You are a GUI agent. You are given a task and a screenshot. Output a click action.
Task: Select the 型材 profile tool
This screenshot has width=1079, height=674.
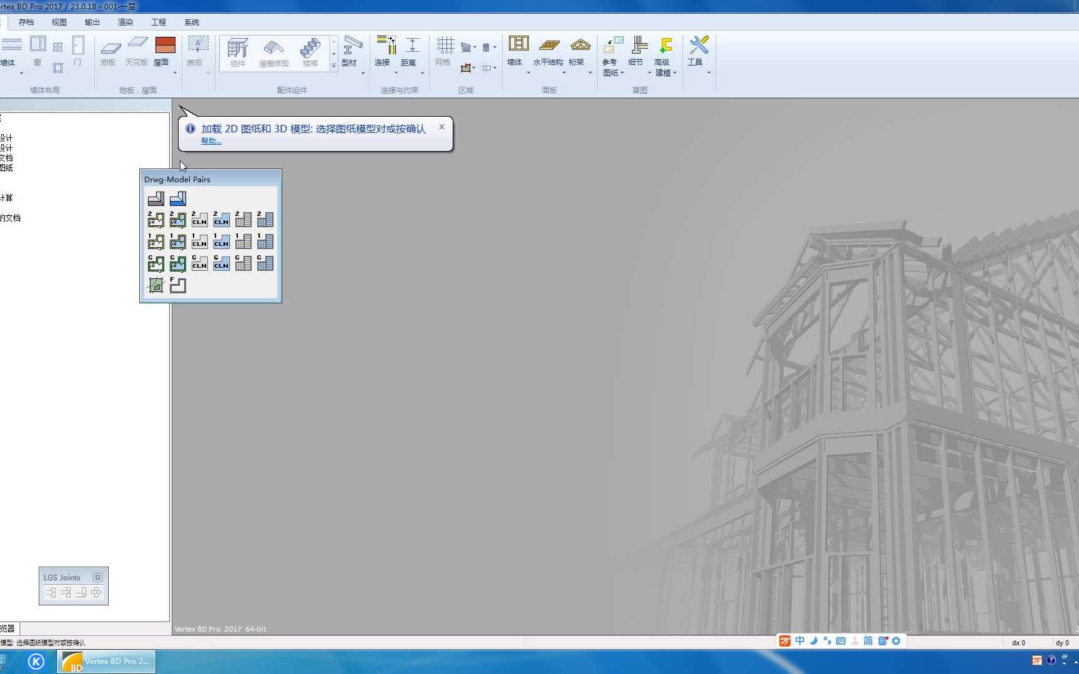352,52
